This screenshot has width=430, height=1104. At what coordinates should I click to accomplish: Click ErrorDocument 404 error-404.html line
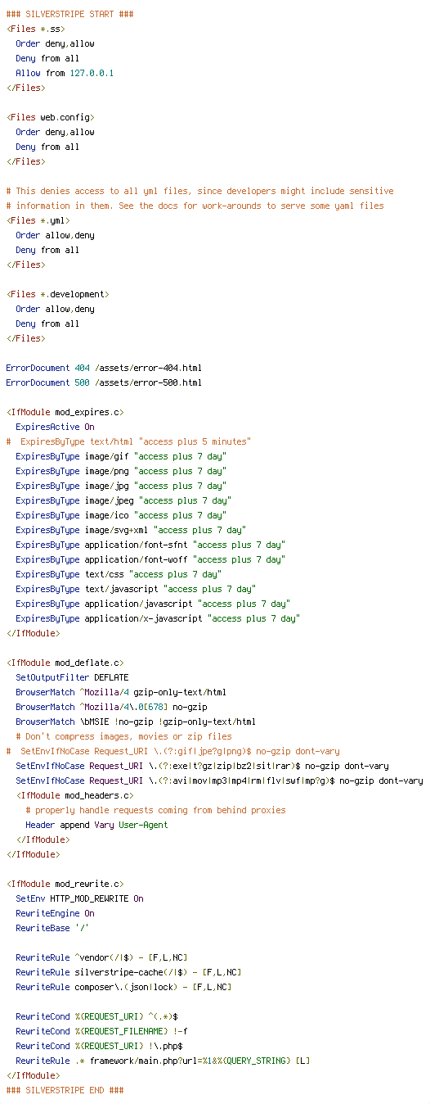(104, 368)
